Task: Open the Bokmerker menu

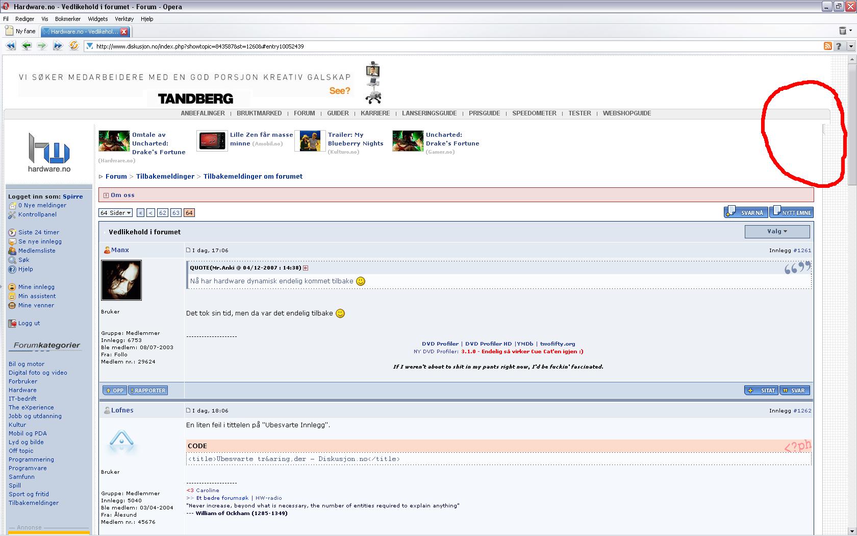Action: click(68, 19)
